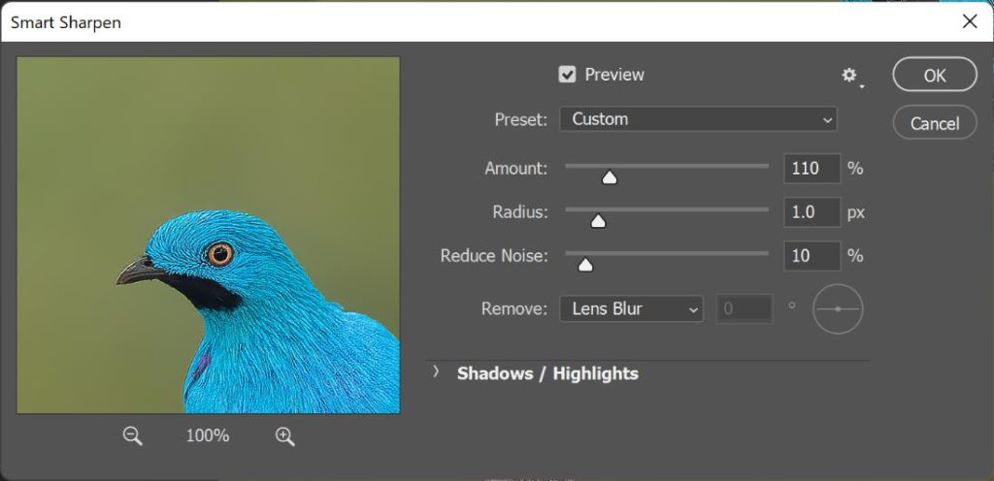This screenshot has height=481, width=994.
Task: Click the 100% zoom level text
Action: 208,435
